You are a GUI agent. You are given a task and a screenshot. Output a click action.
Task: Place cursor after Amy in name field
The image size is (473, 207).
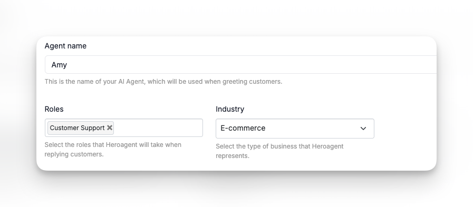coord(68,65)
